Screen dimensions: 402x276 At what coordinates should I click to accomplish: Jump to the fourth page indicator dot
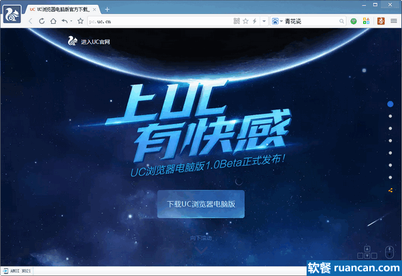coord(390,140)
